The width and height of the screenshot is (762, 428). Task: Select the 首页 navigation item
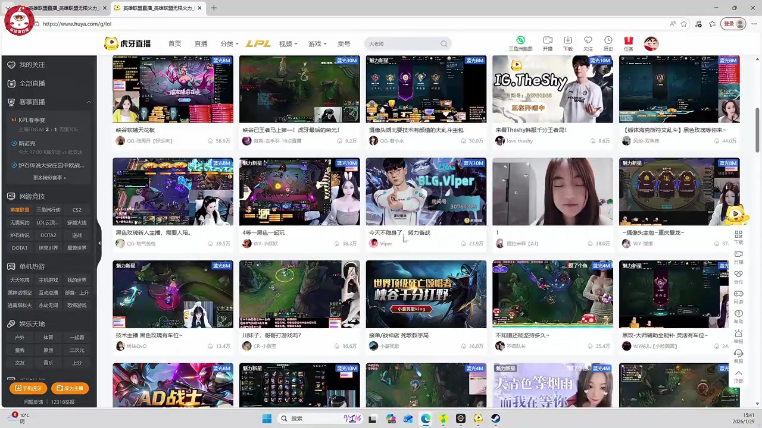174,44
